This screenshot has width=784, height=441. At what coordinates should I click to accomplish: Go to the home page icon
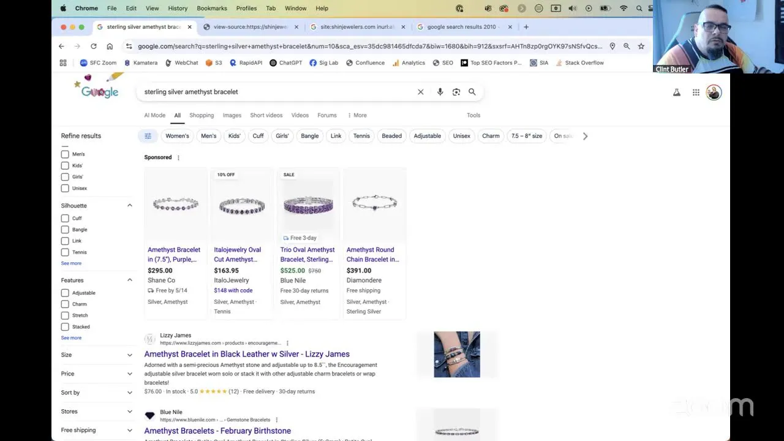coord(110,46)
